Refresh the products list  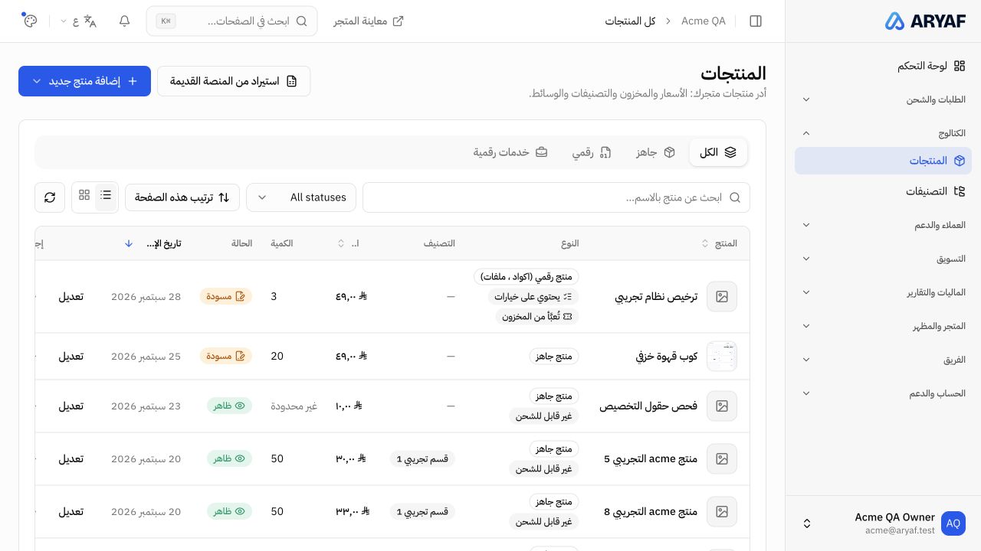click(x=50, y=197)
